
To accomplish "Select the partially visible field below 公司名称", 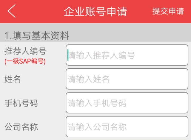I will tap(127, 139).
